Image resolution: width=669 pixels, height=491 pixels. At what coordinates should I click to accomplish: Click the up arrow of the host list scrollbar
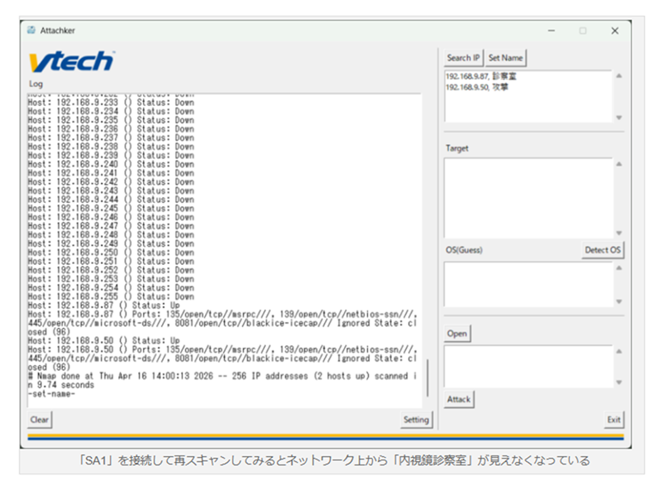click(619, 76)
